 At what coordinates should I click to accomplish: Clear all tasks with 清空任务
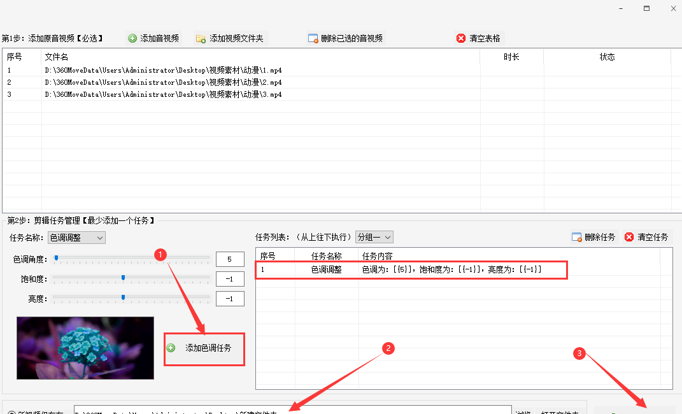pos(647,237)
